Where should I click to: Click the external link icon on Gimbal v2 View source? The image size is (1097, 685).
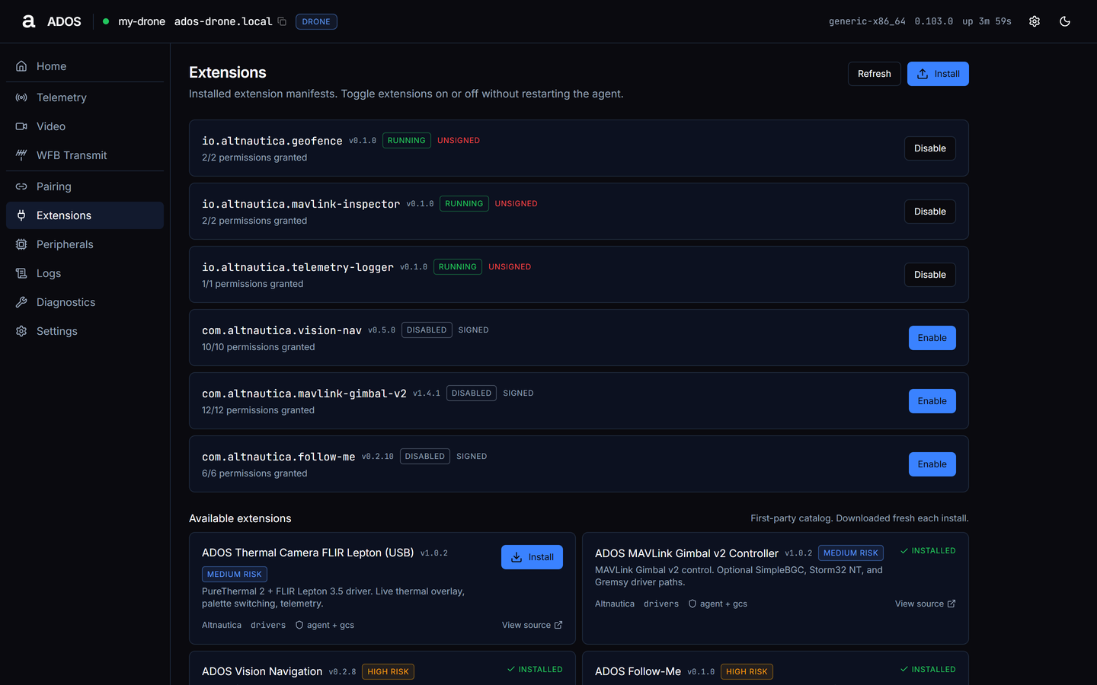951,604
